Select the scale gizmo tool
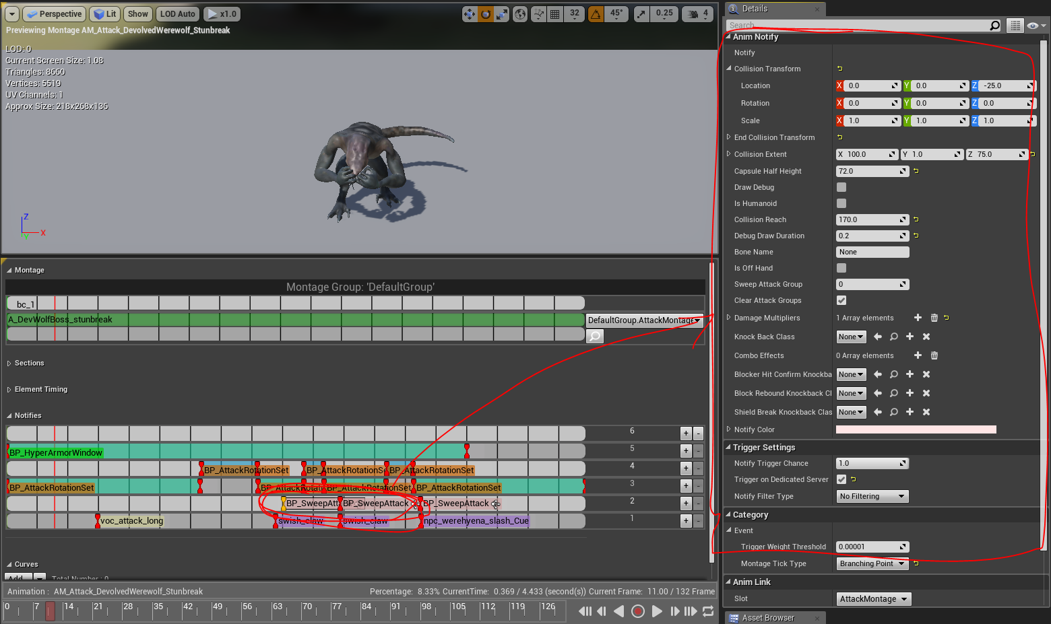This screenshot has height=624, width=1051. pyautogui.click(x=502, y=14)
